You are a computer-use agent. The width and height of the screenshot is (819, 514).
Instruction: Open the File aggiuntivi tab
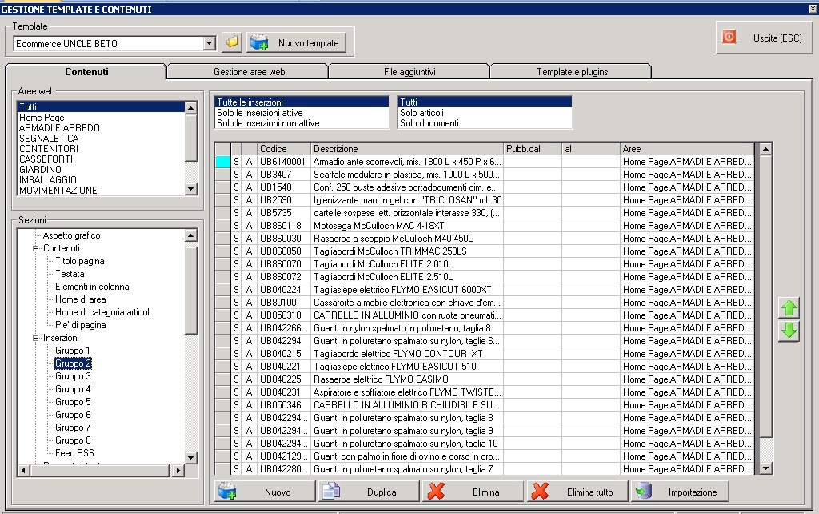409,71
